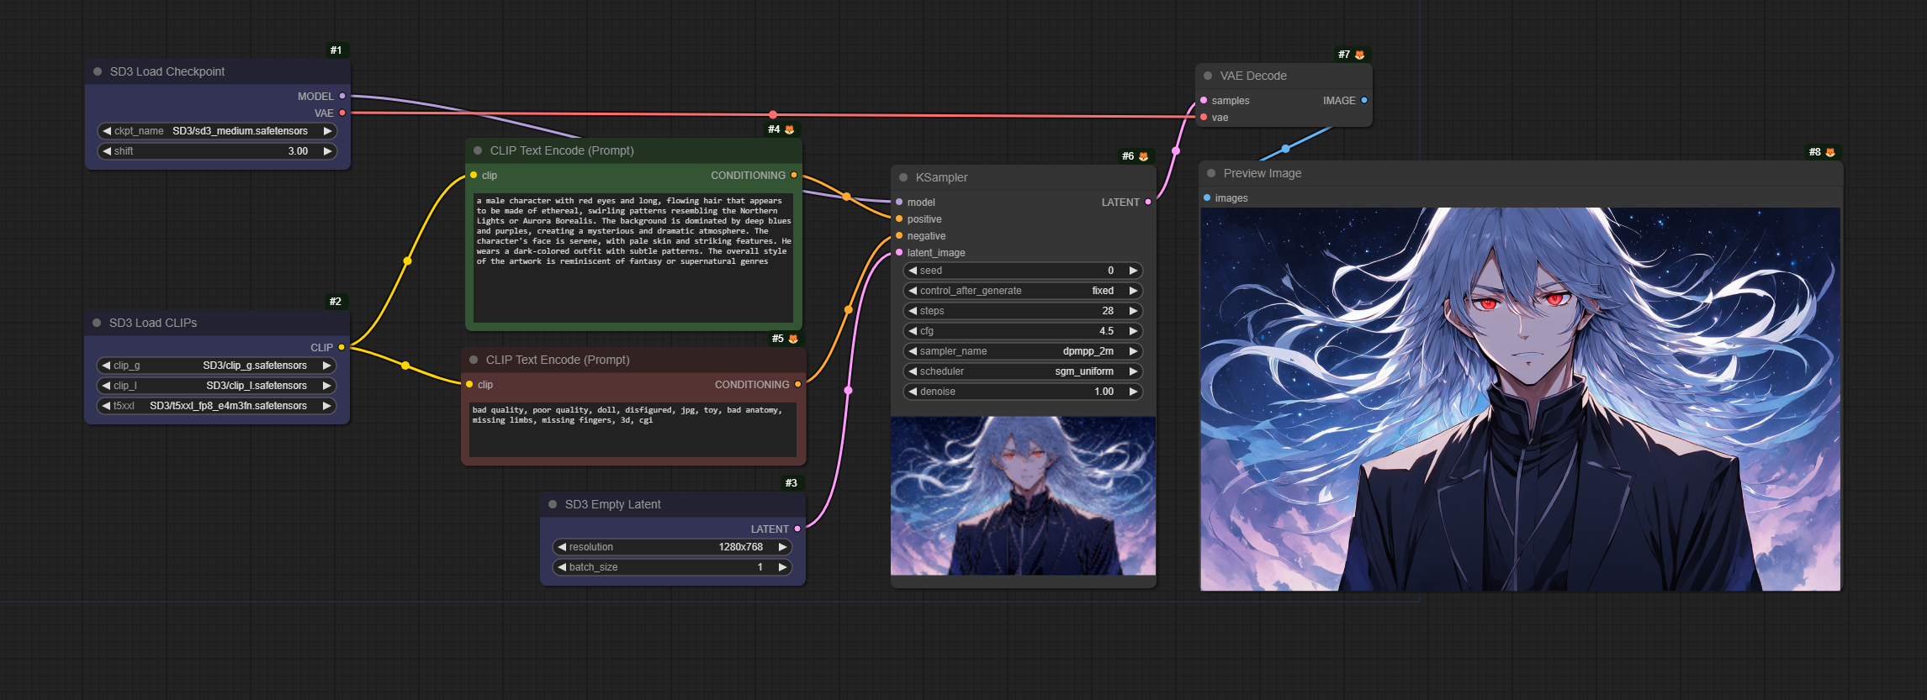This screenshot has width=1927, height=700.
Task: Click into the positive prompt text area
Action: [x=633, y=258]
